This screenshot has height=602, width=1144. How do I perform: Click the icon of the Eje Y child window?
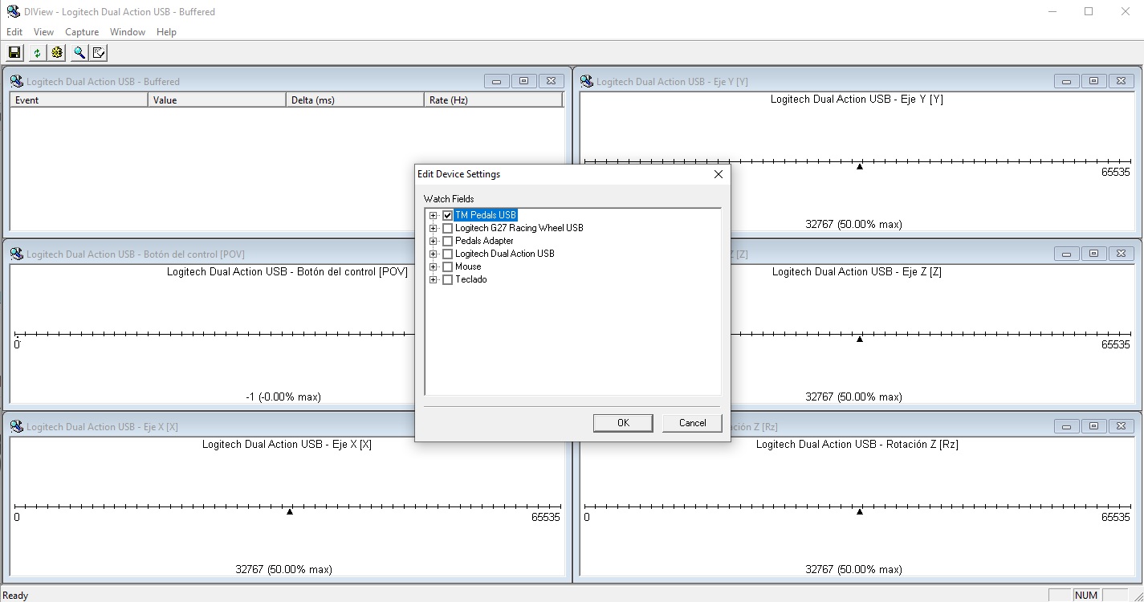[x=587, y=81]
